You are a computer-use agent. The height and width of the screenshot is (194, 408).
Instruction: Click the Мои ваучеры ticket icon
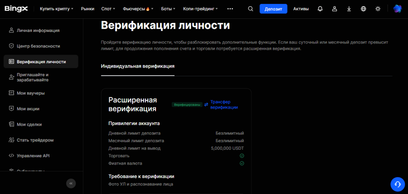11,93
